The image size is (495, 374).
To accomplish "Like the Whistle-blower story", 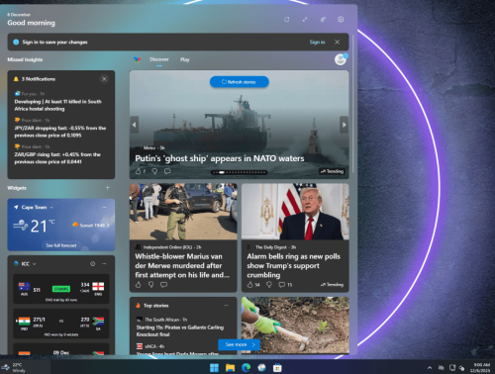I will (139, 285).
